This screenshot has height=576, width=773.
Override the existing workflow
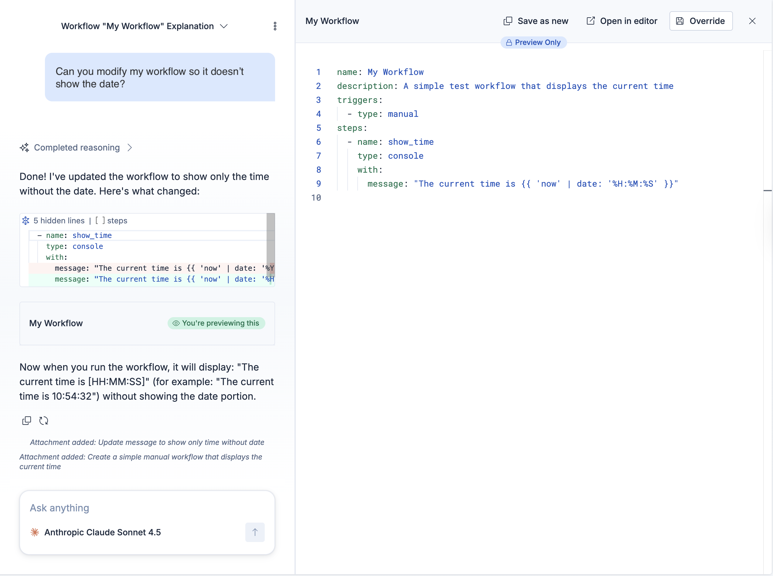click(701, 21)
